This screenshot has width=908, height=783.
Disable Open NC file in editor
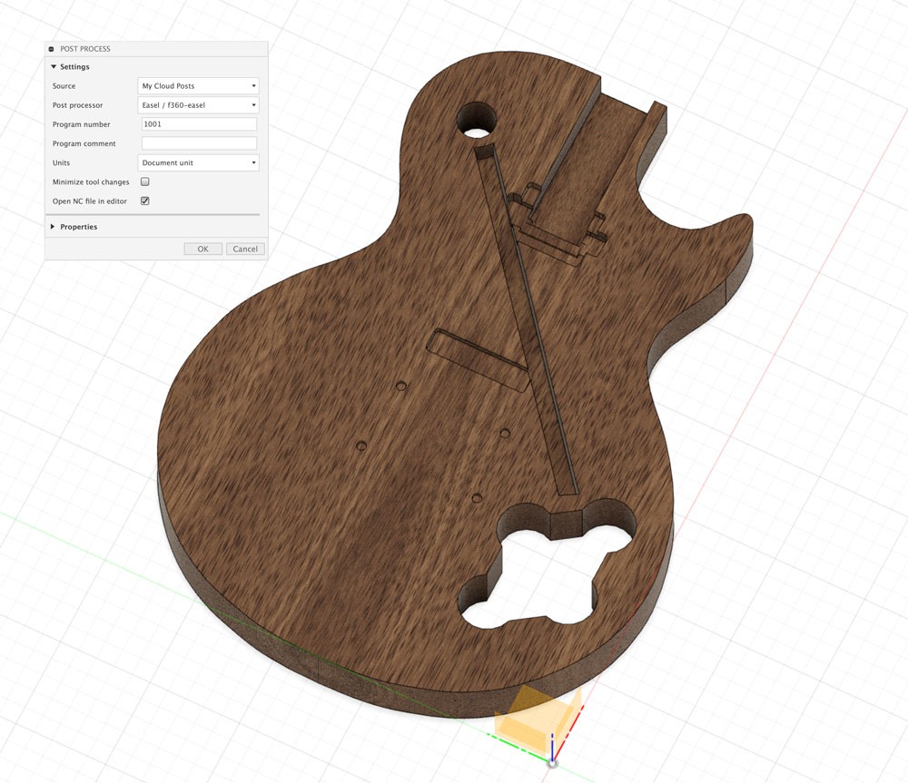click(144, 201)
